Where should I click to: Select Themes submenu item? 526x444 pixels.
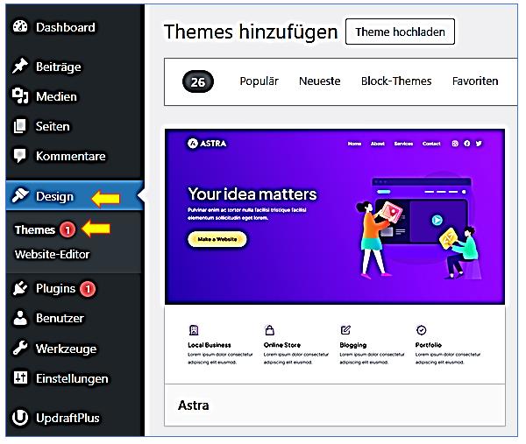[x=35, y=229]
